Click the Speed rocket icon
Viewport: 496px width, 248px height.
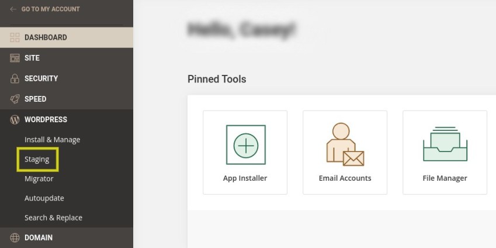click(15, 99)
